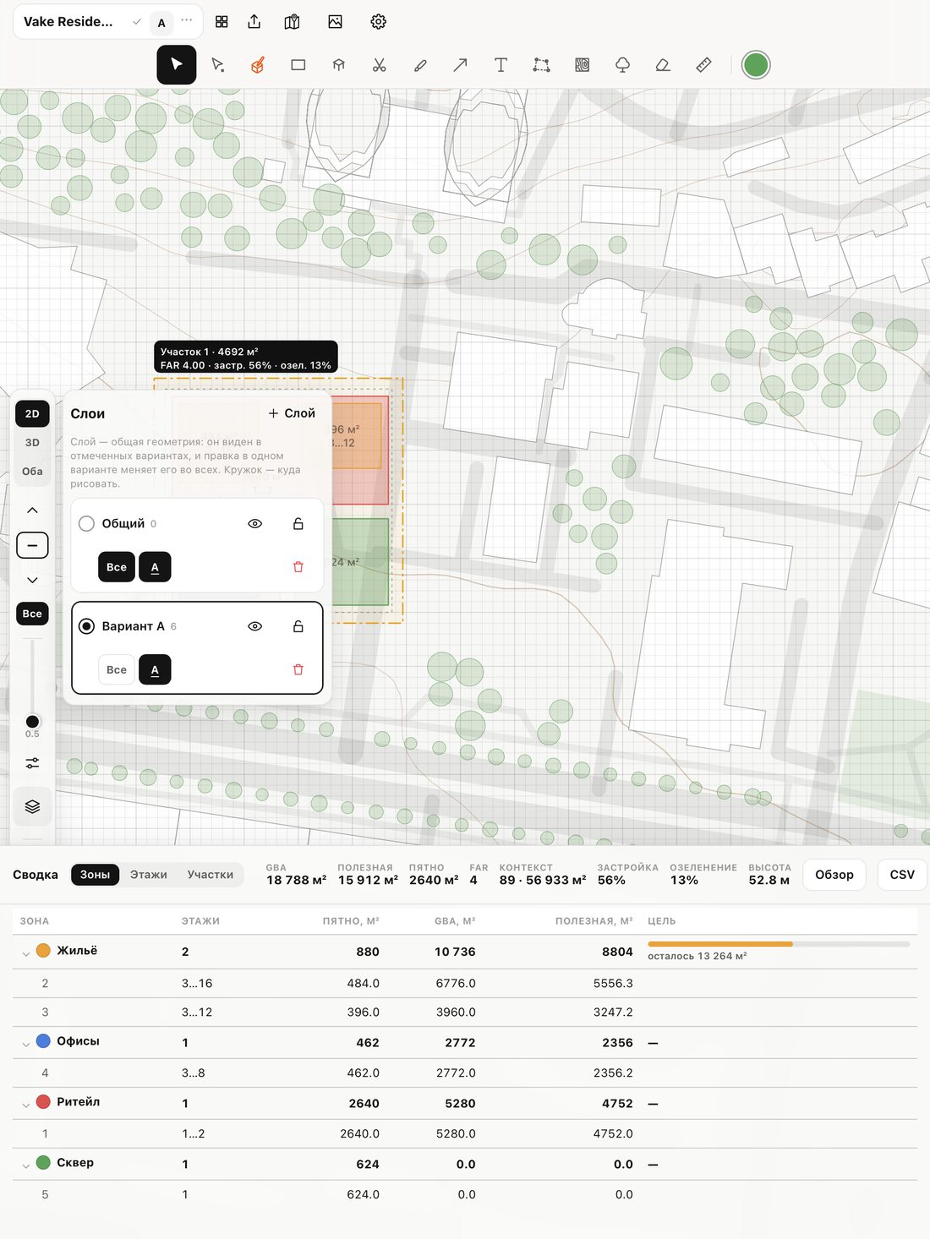Pick the orange paint bucket tool
Image resolution: width=930 pixels, height=1239 pixels.
tap(258, 65)
